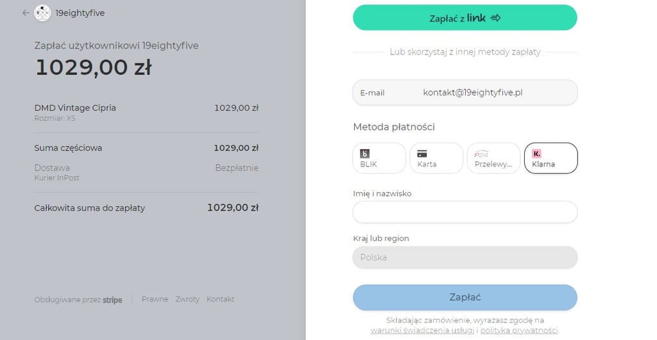This screenshot has height=340, width=657.
Task: Click the back arrow icon
Action: coord(26,13)
